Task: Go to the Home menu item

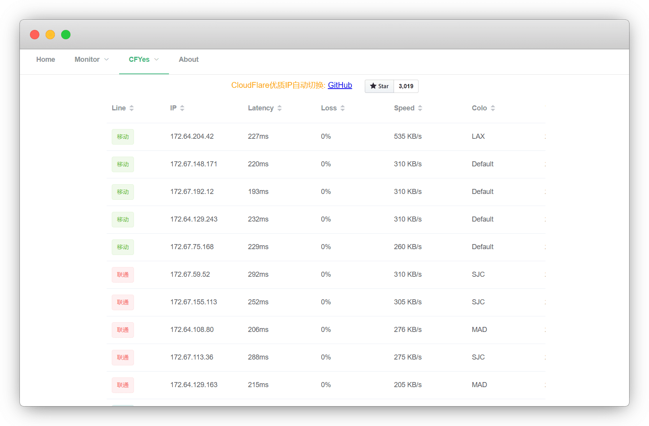Action: (x=46, y=59)
